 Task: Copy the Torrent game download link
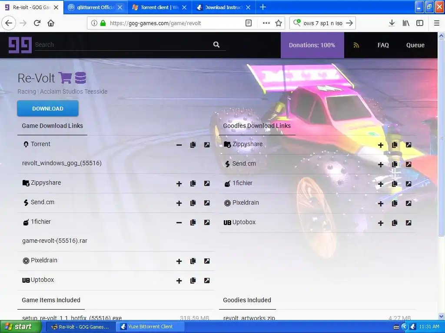click(193, 145)
